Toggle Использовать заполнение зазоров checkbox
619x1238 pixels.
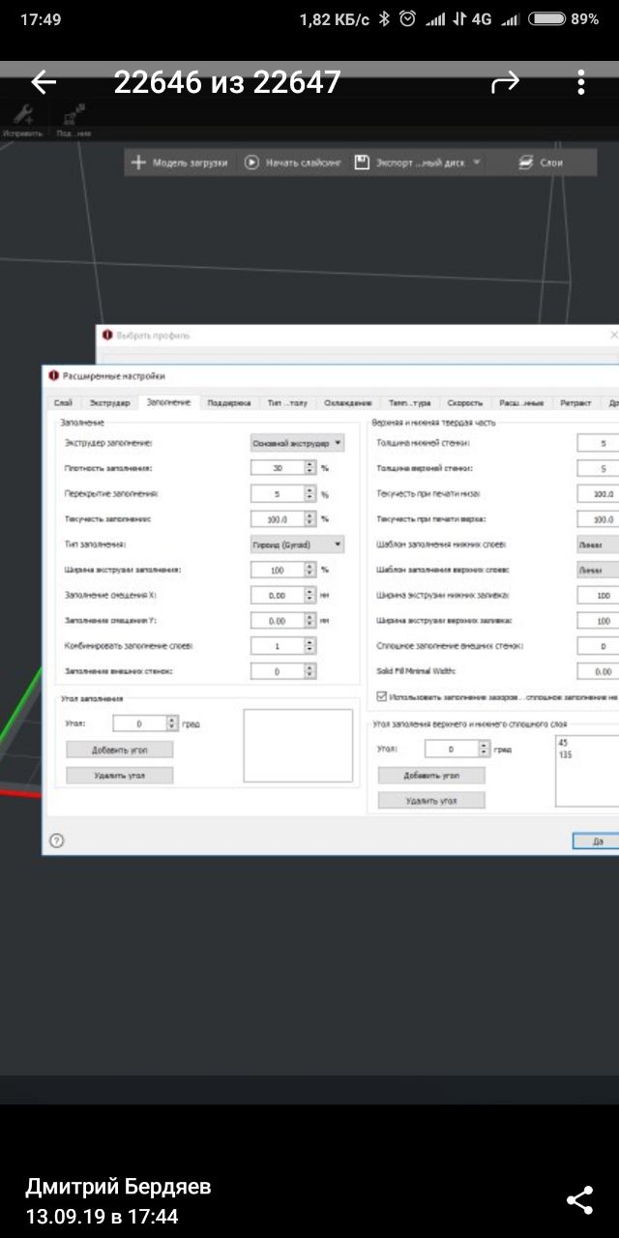click(381, 695)
